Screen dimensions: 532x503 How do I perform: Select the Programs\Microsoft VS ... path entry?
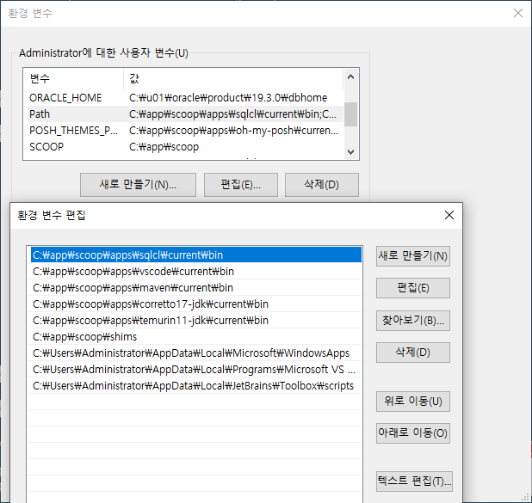(x=195, y=370)
